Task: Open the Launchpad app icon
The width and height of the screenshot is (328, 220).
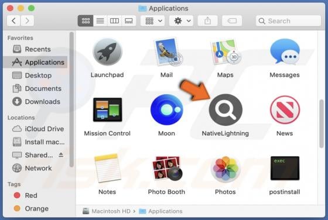Action: point(107,51)
